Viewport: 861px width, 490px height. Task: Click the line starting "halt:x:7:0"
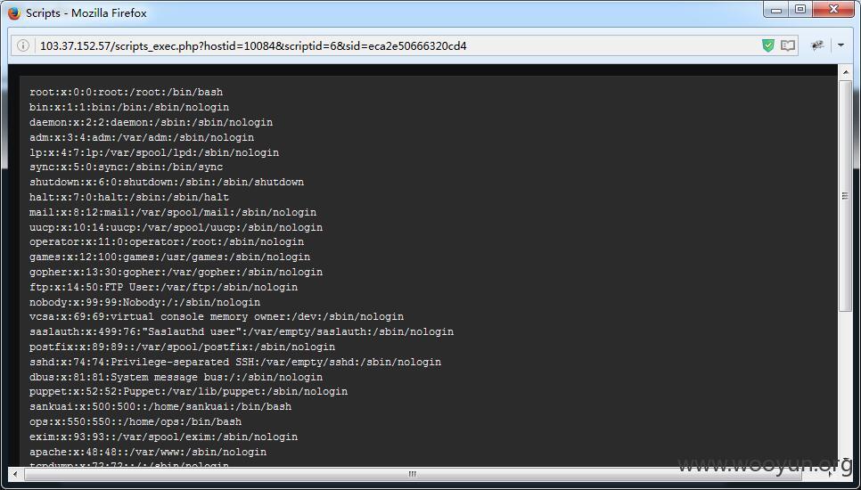[x=129, y=197]
